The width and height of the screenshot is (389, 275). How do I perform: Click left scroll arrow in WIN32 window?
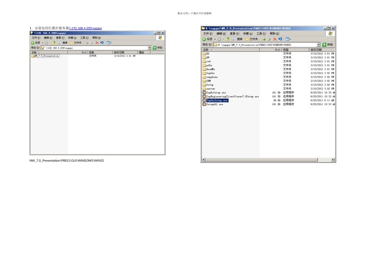pos(204,160)
